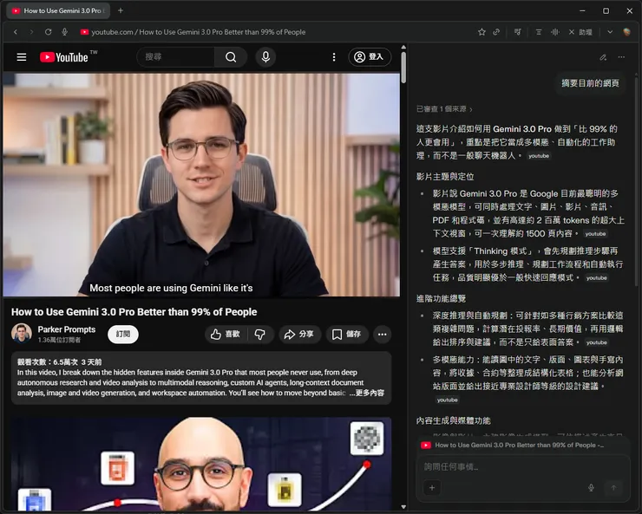Dislike the video with thumbs-down

260,335
